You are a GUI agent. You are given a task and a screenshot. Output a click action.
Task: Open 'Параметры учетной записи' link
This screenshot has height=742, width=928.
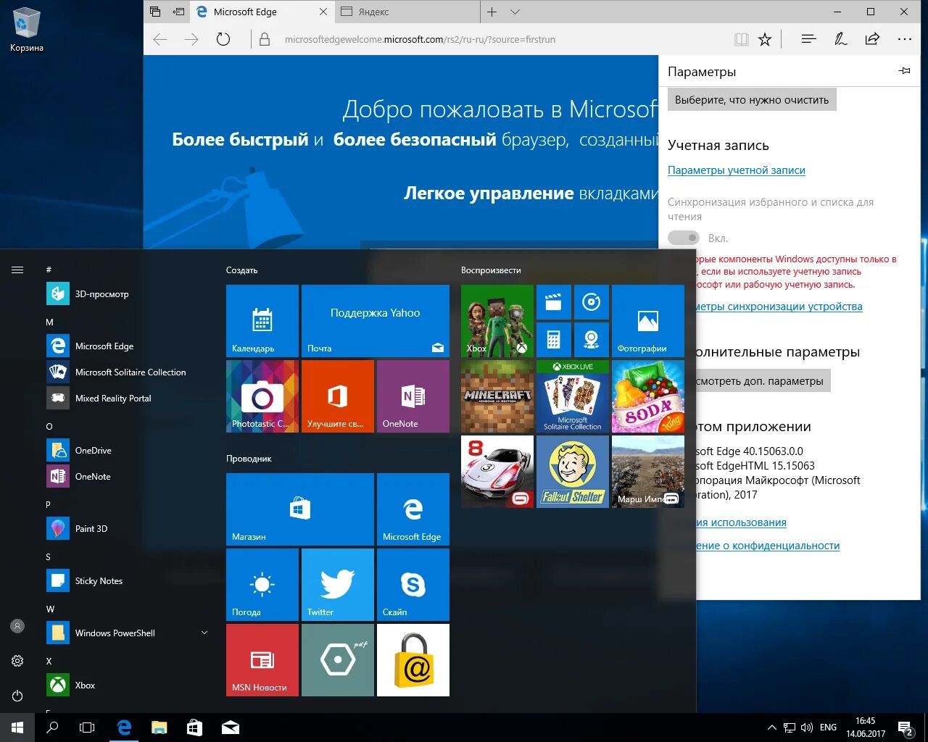[737, 170]
